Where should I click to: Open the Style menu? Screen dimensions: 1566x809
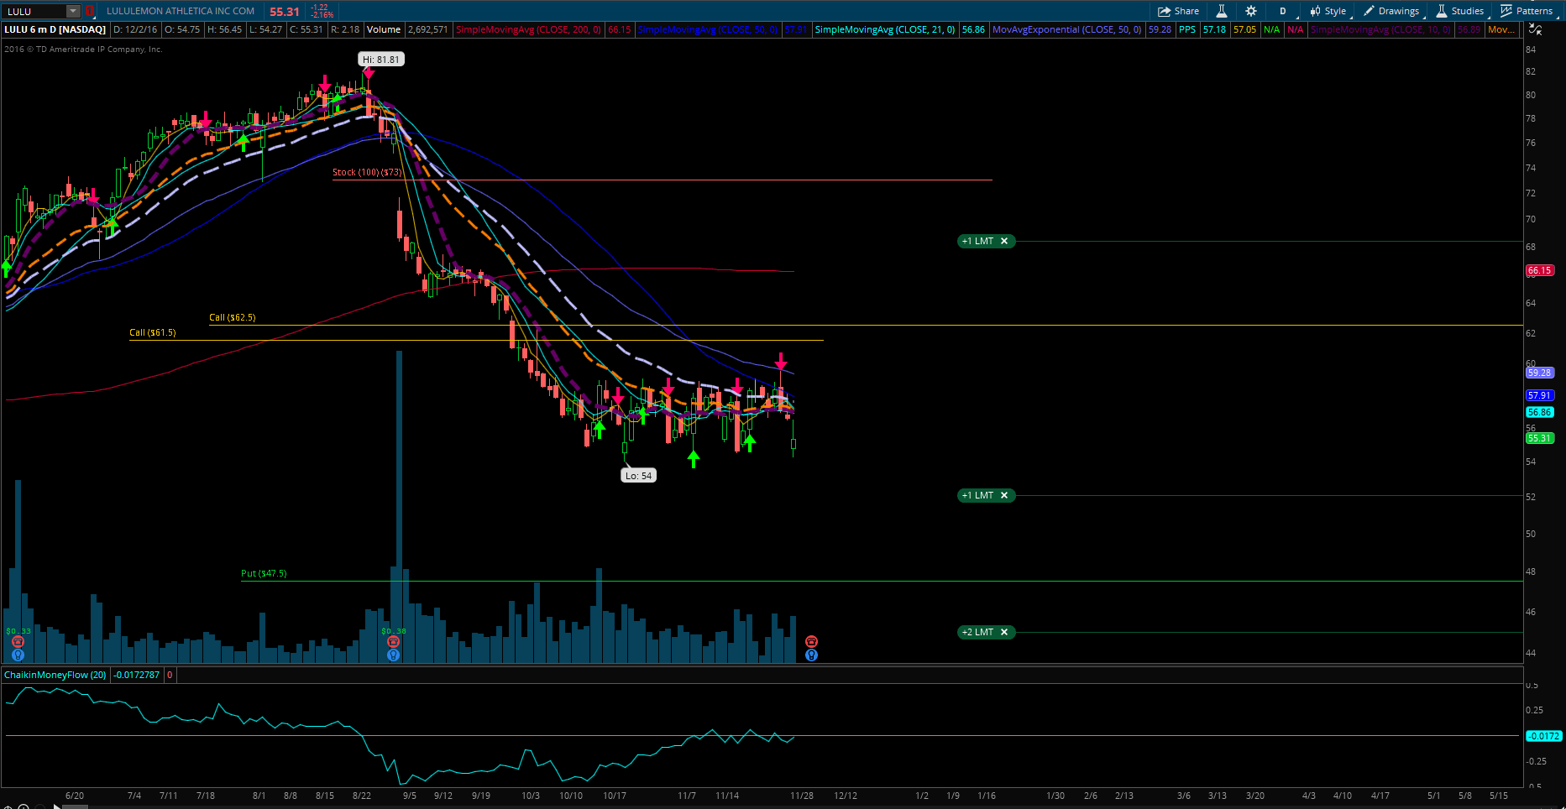point(1328,11)
